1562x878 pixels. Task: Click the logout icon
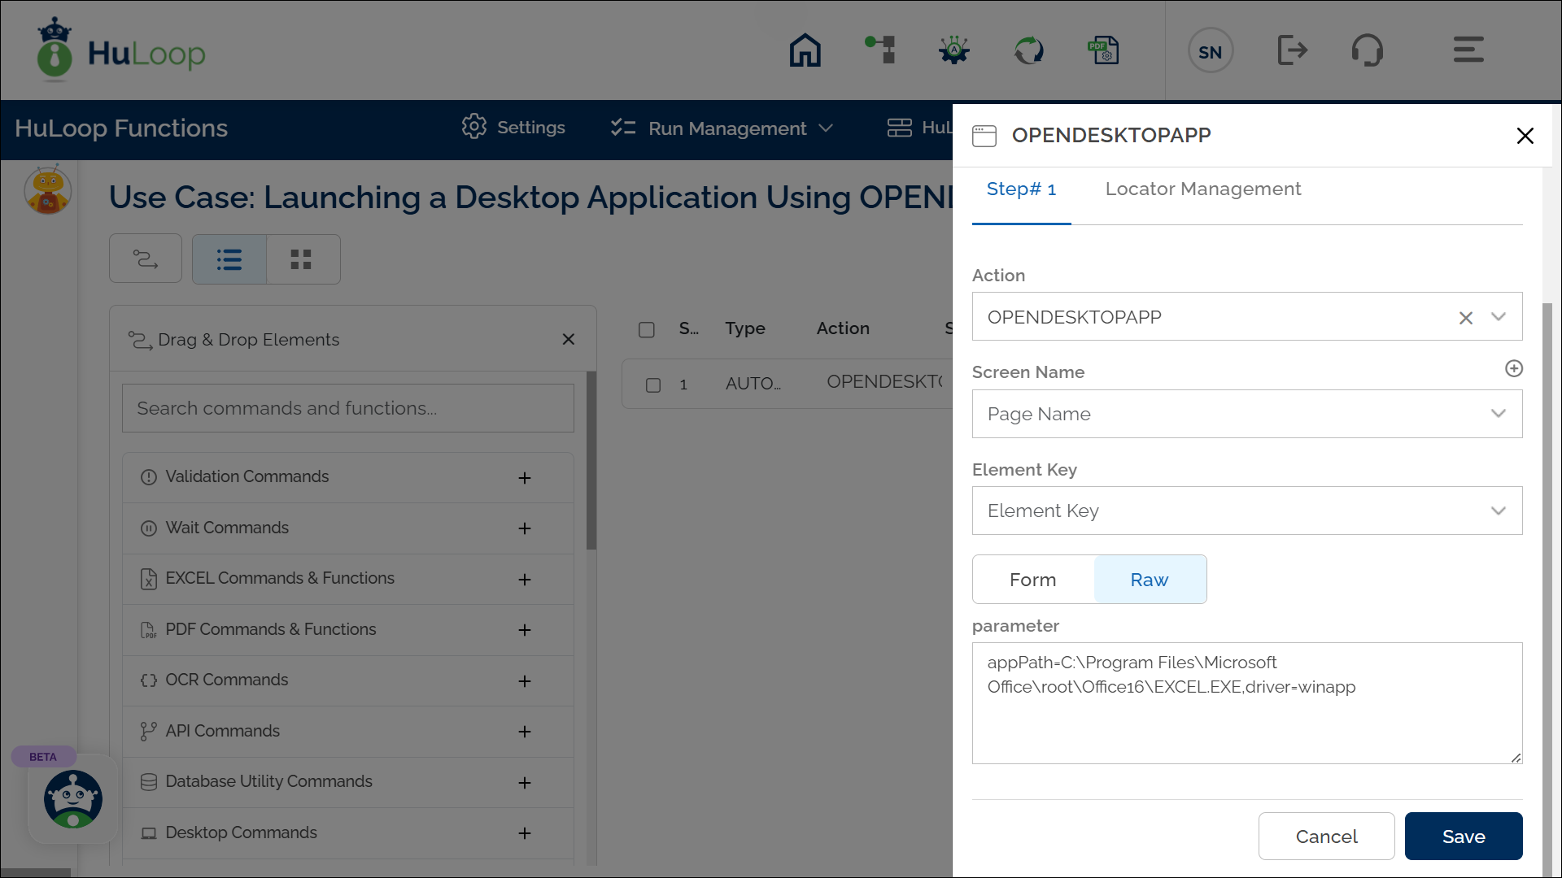coord(1292,50)
